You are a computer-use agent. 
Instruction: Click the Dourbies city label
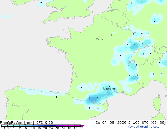click(109, 88)
